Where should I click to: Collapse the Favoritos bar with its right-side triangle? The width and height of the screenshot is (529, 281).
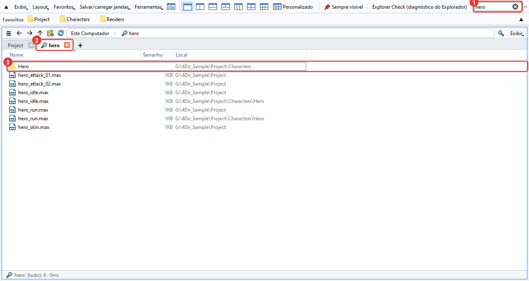(521, 19)
